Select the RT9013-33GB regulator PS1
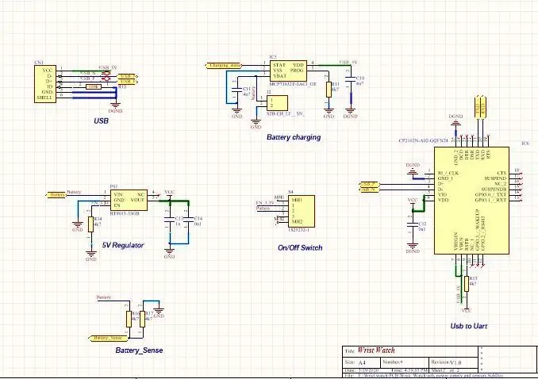 pos(129,201)
